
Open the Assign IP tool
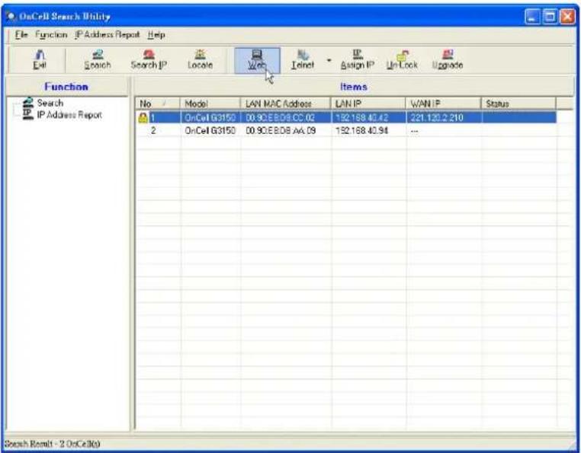click(357, 60)
